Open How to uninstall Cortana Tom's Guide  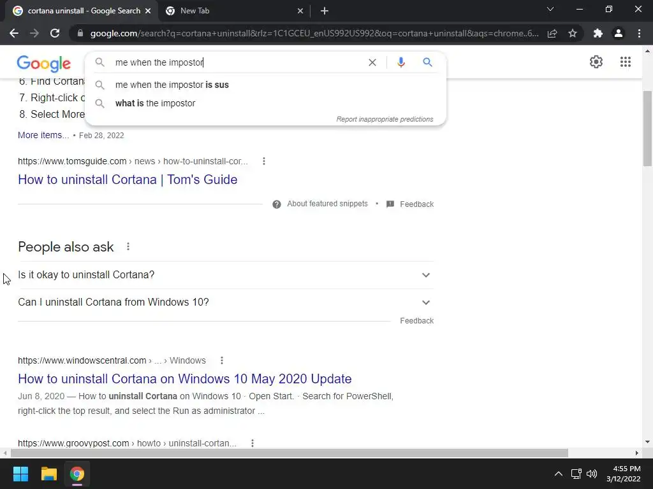tap(128, 180)
